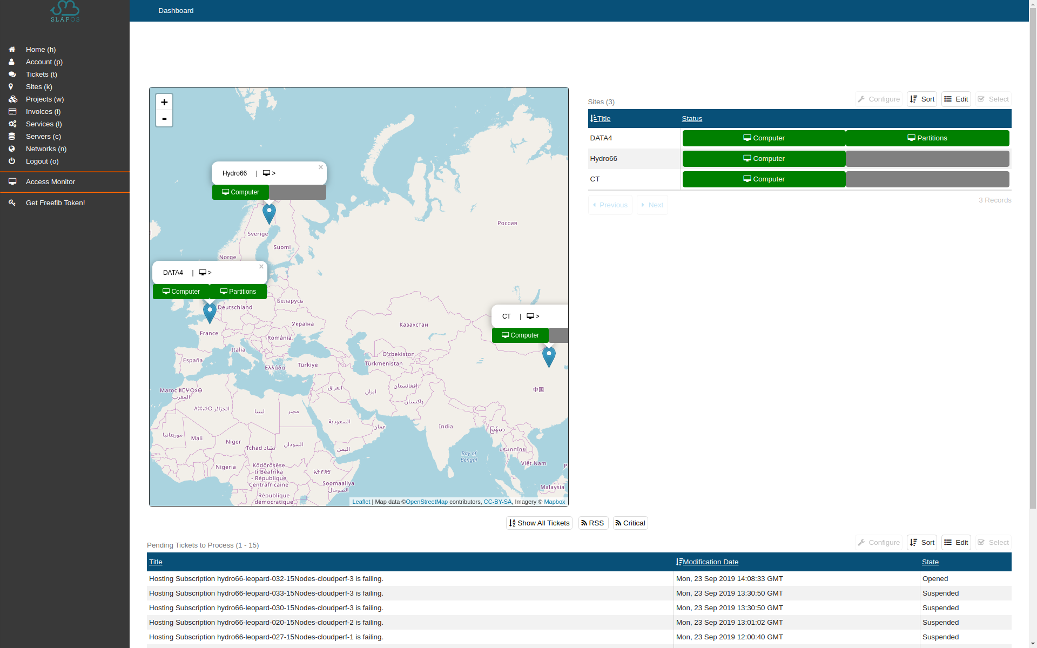The height and width of the screenshot is (648, 1037).
Task: Click Get Freefib Token link
Action: tap(55, 202)
